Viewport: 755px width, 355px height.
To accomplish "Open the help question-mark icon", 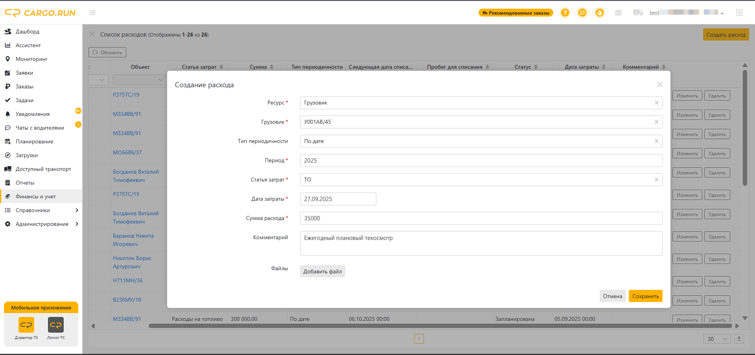I will point(565,13).
